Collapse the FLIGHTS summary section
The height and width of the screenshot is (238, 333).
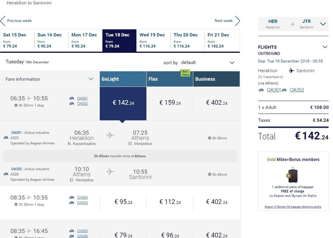tap(324, 47)
